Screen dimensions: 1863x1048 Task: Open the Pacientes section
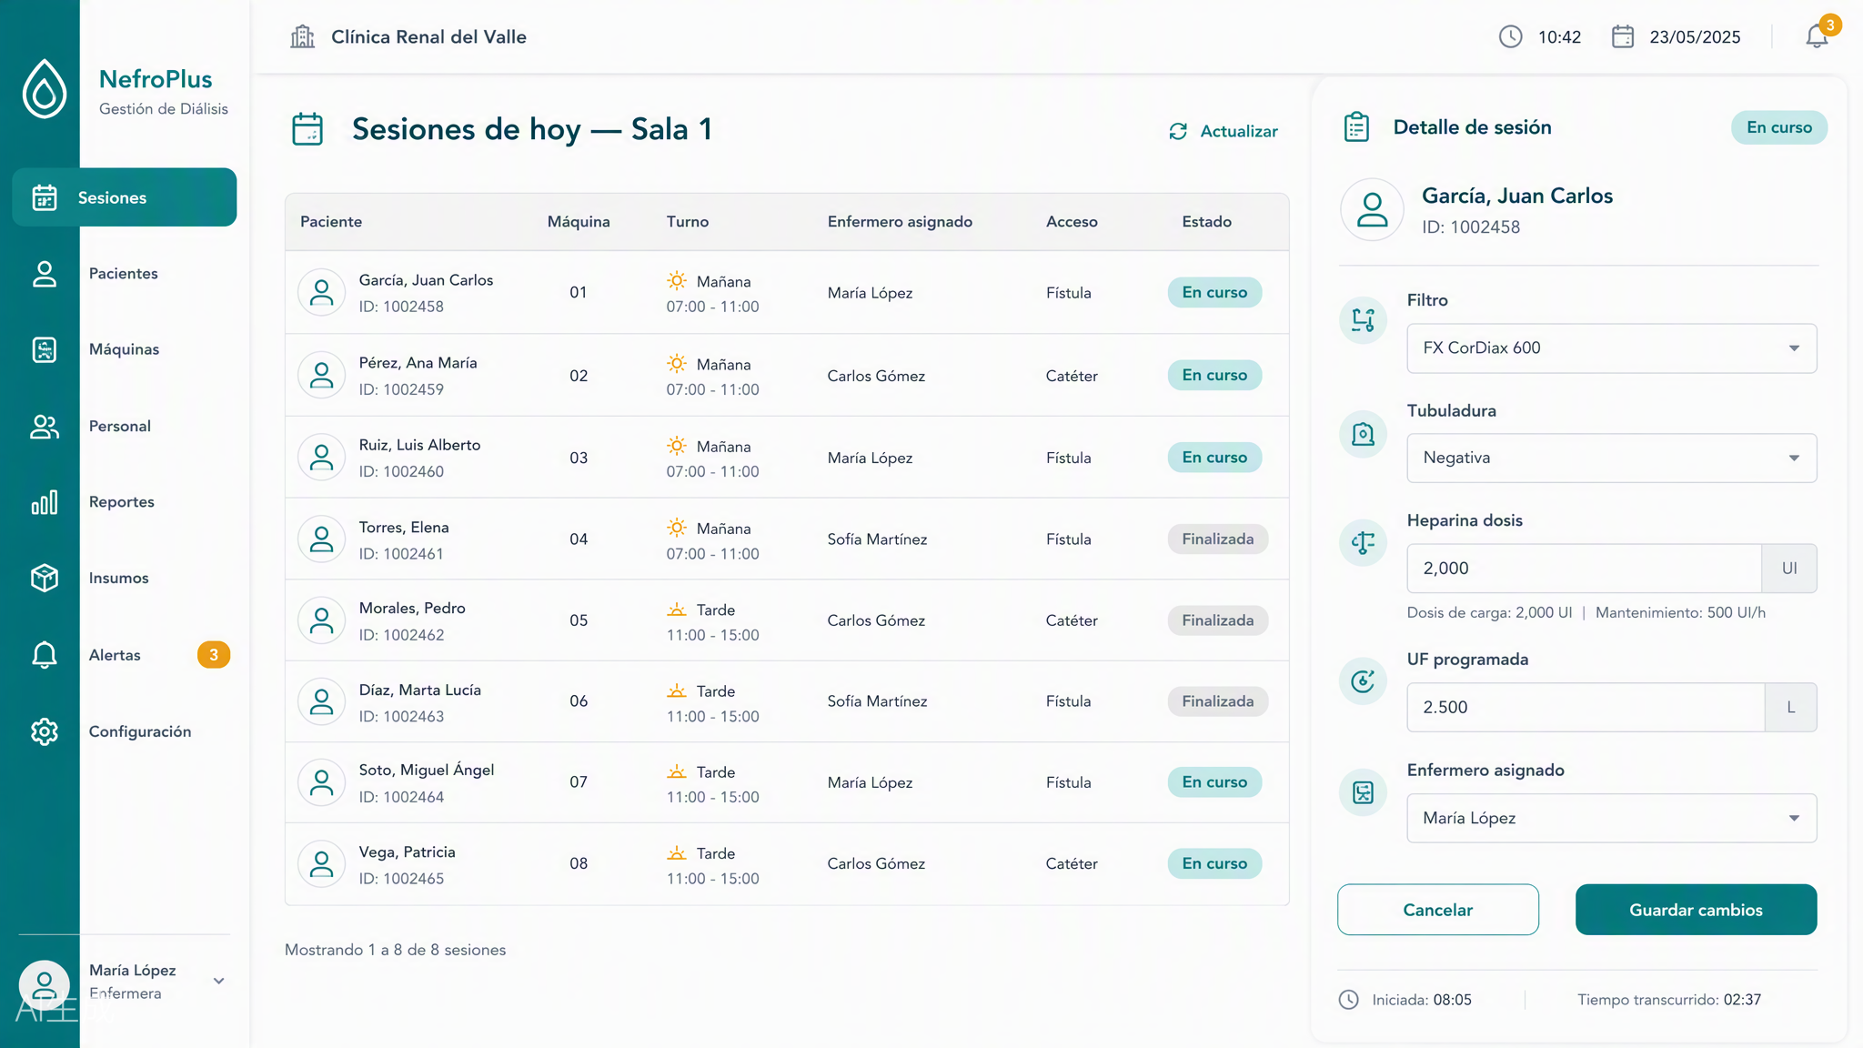125,274
